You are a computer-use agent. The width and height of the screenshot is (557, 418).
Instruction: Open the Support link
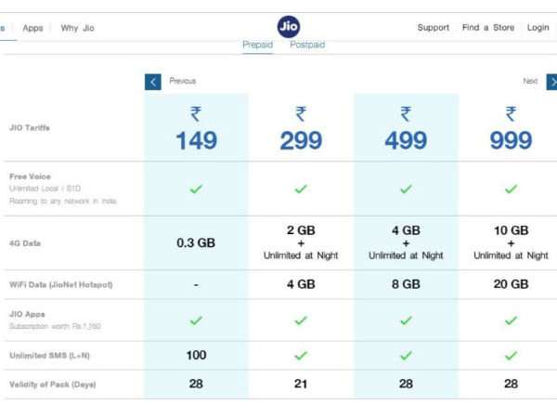point(433,28)
